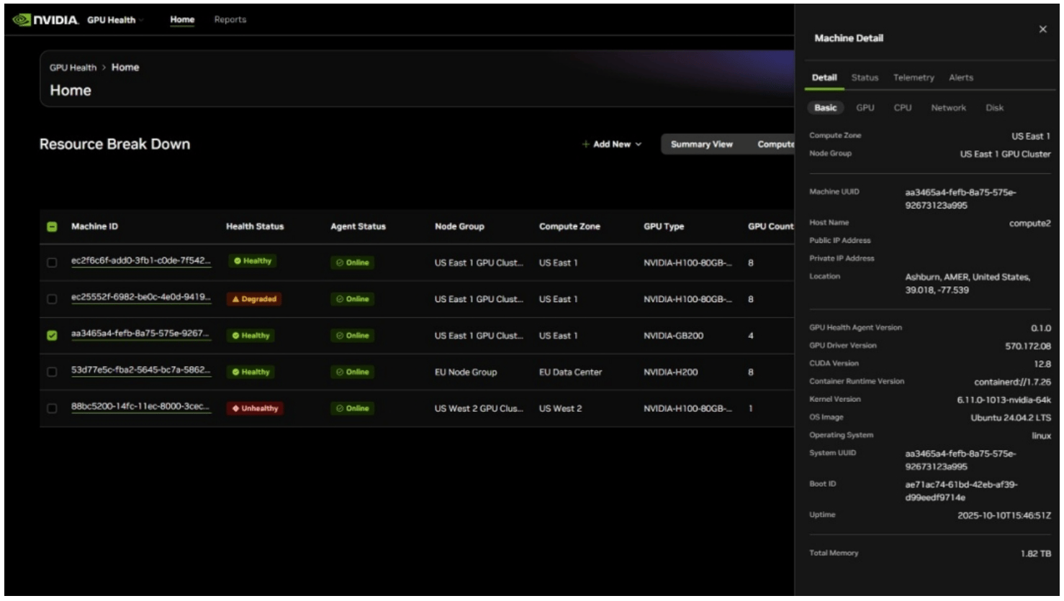Screen dimensions: 1064x601
Task: Click the US East 1 GPU Cluster detail value
Action: tap(1005, 154)
